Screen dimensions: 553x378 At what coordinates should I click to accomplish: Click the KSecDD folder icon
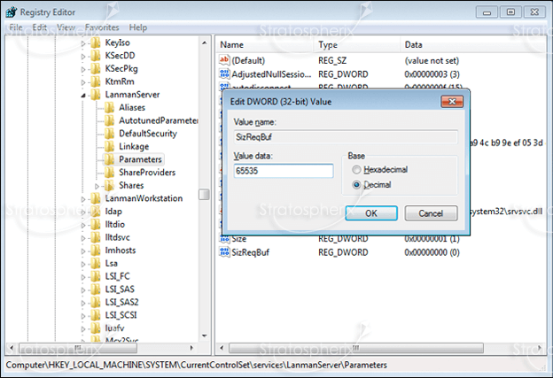95,56
